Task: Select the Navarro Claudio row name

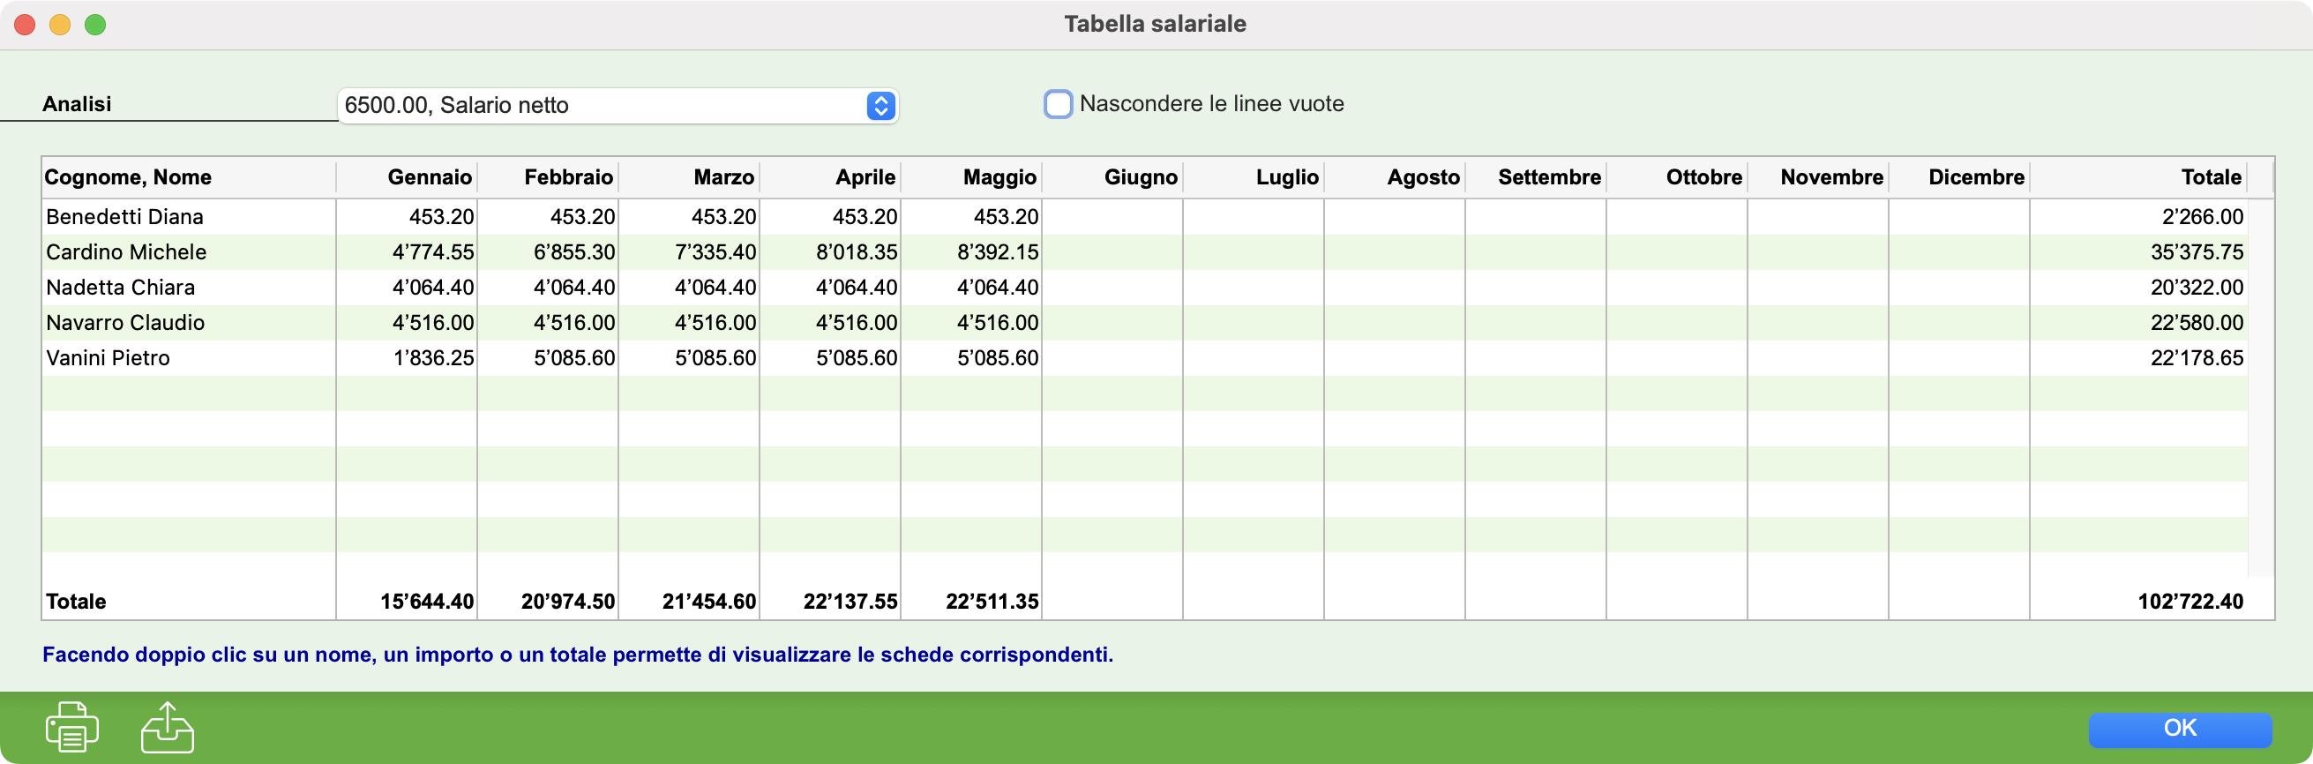Action: [125, 322]
